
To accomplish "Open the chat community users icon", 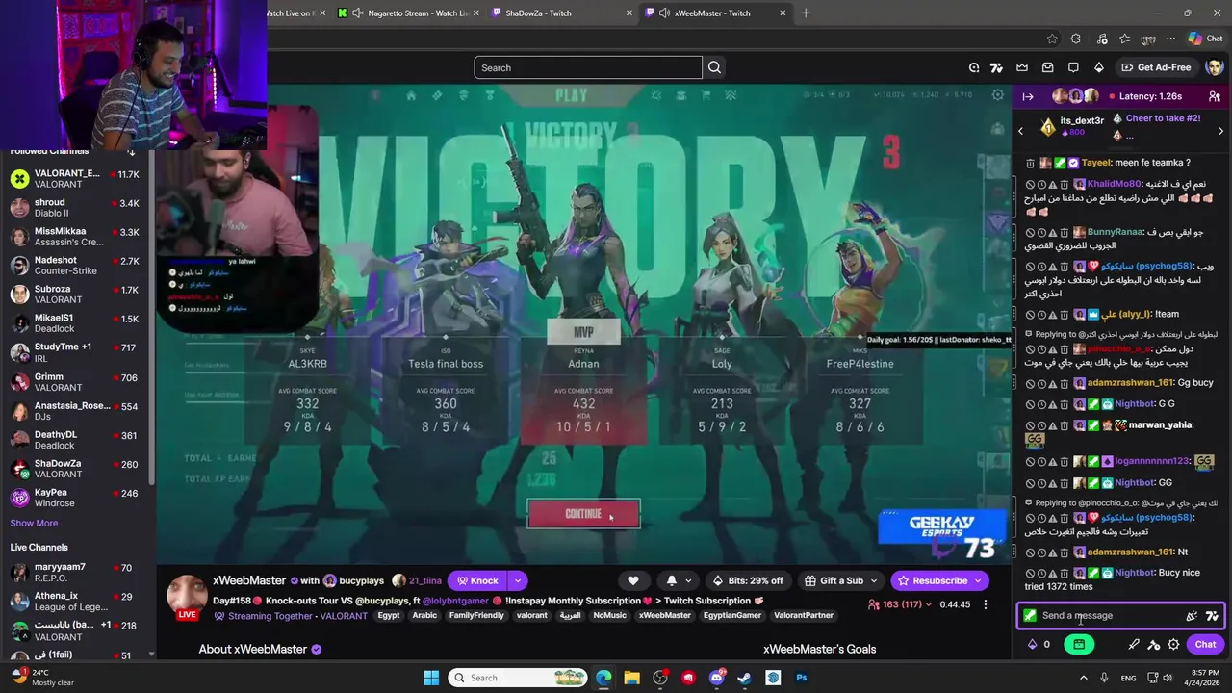I will coord(1215,96).
